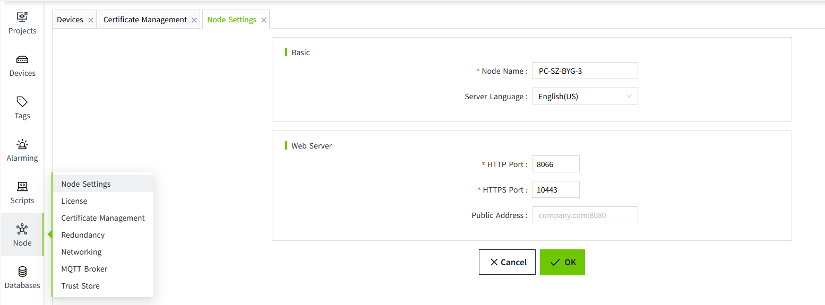This screenshot has width=825, height=305.
Task: Select the Tags sidebar icon
Action: click(22, 108)
